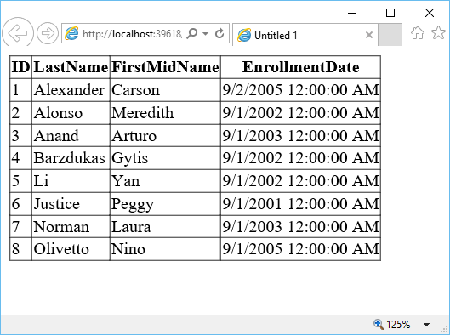450x335 pixels.
Task: Click the browser Back arrow button
Action: (x=18, y=33)
